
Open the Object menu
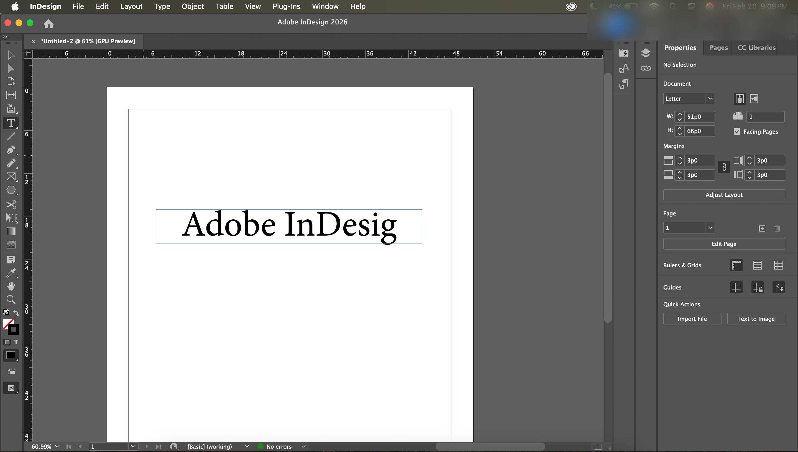[x=193, y=7]
